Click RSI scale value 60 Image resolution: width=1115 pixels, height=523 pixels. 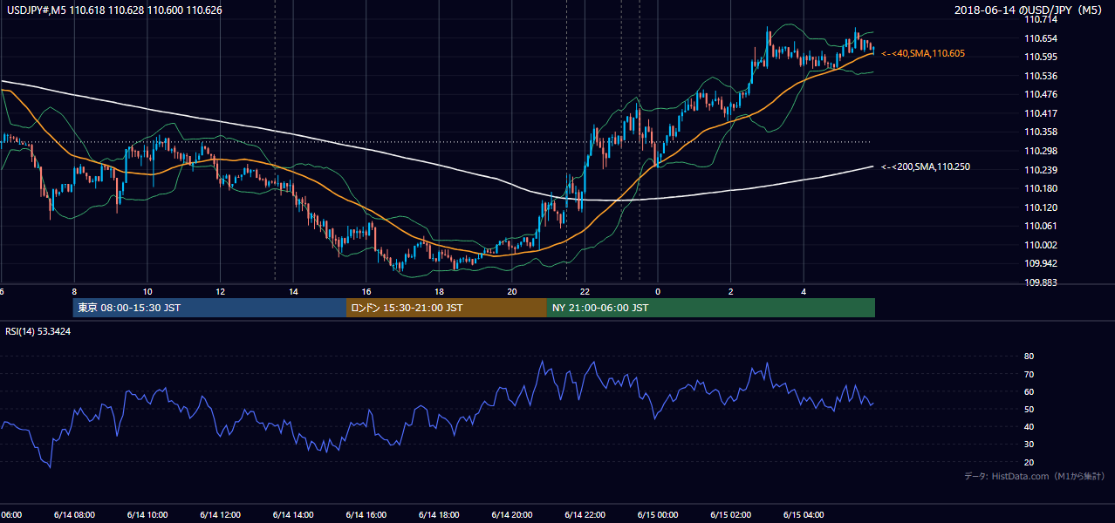coord(1029,391)
